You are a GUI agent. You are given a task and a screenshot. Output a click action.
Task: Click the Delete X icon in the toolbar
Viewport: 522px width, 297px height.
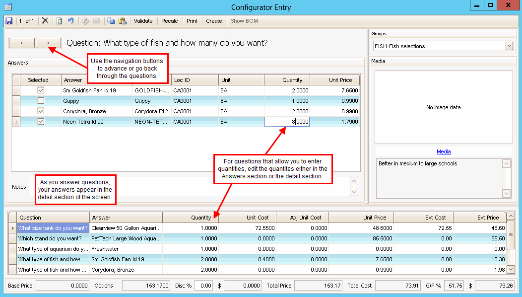point(45,21)
